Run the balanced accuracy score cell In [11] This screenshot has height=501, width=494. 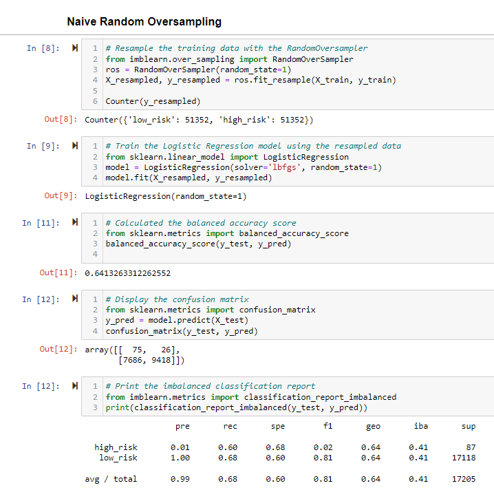75,222
